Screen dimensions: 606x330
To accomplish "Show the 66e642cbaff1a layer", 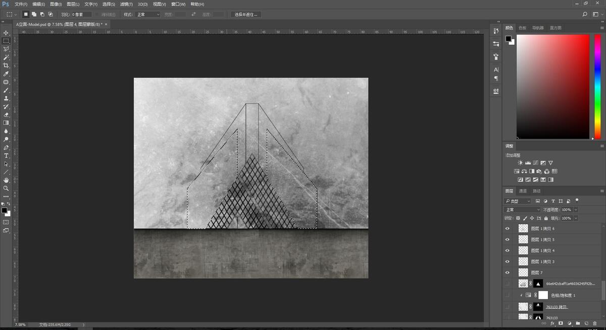I will [508, 284].
